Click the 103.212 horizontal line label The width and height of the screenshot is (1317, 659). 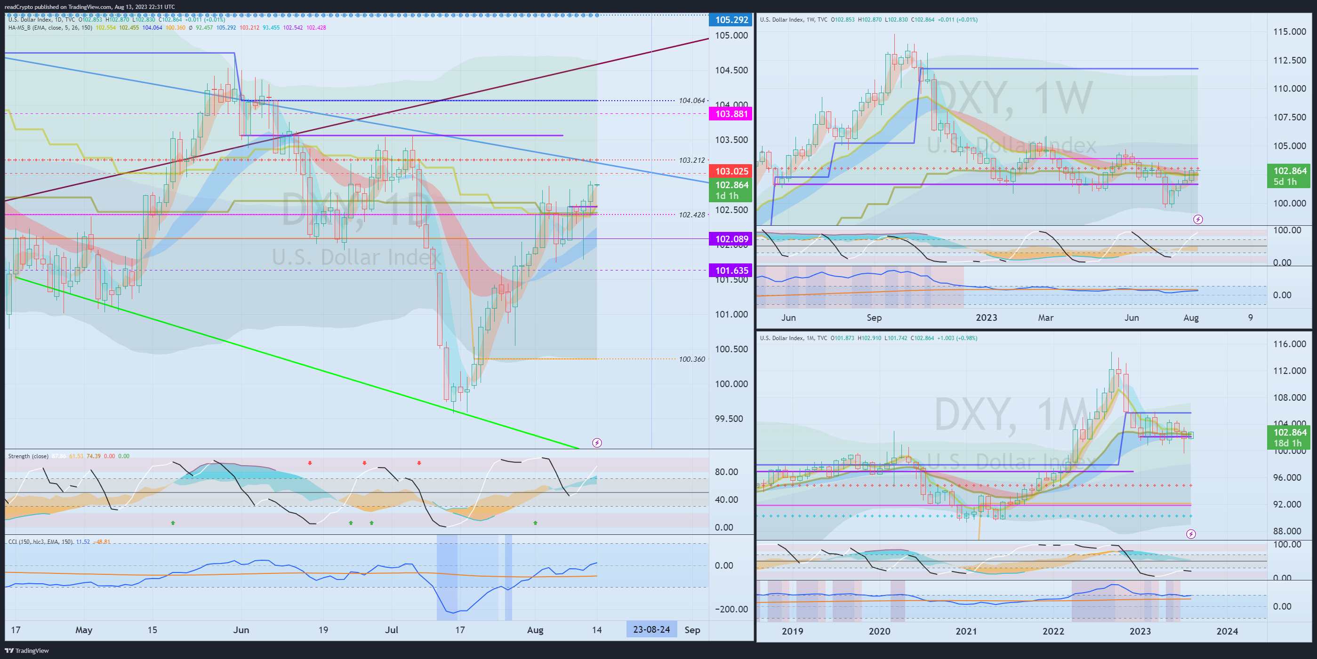[692, 160]
